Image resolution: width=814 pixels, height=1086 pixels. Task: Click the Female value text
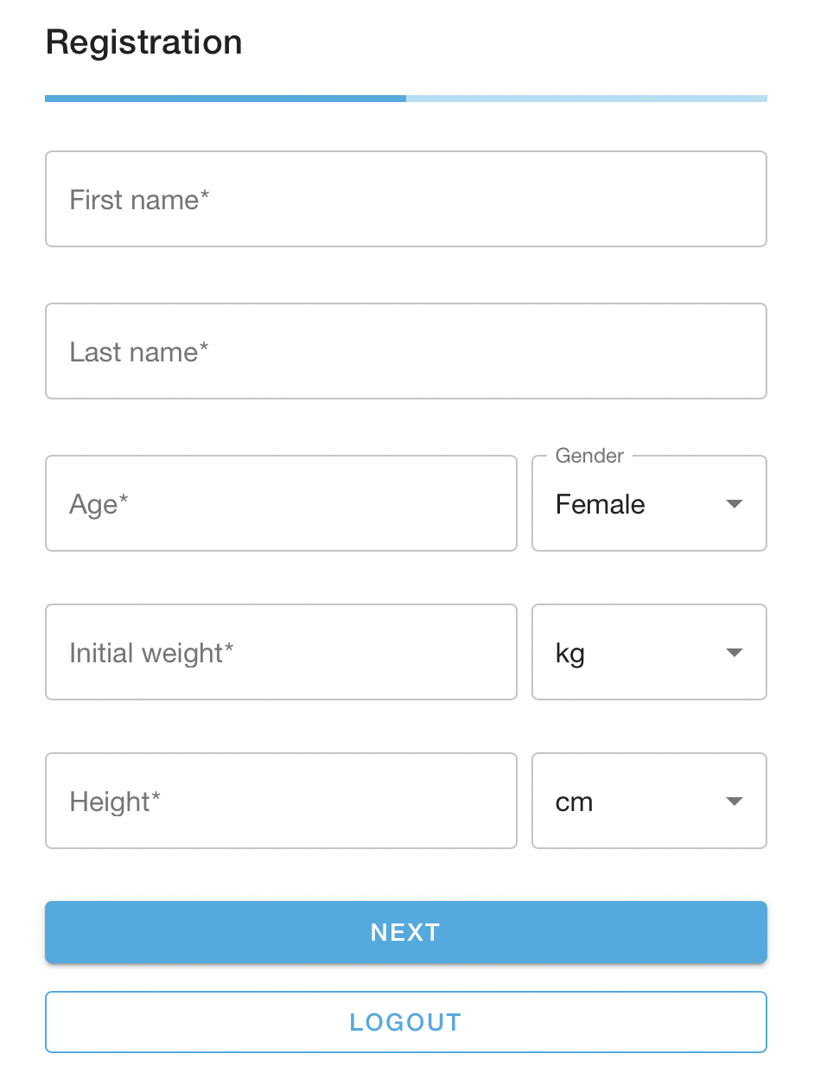pyautogui.click(x=600, y=504)
